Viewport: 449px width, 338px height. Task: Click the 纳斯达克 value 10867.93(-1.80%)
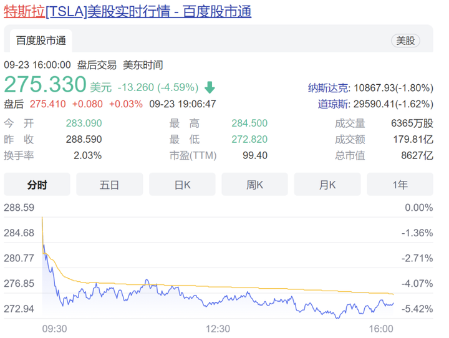(393, 88)
